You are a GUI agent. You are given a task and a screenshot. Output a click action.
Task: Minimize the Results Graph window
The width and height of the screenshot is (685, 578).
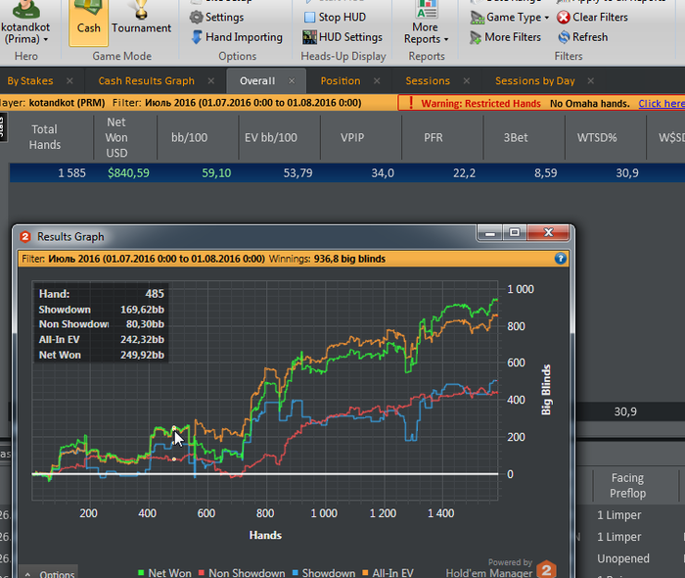(489, 233)
